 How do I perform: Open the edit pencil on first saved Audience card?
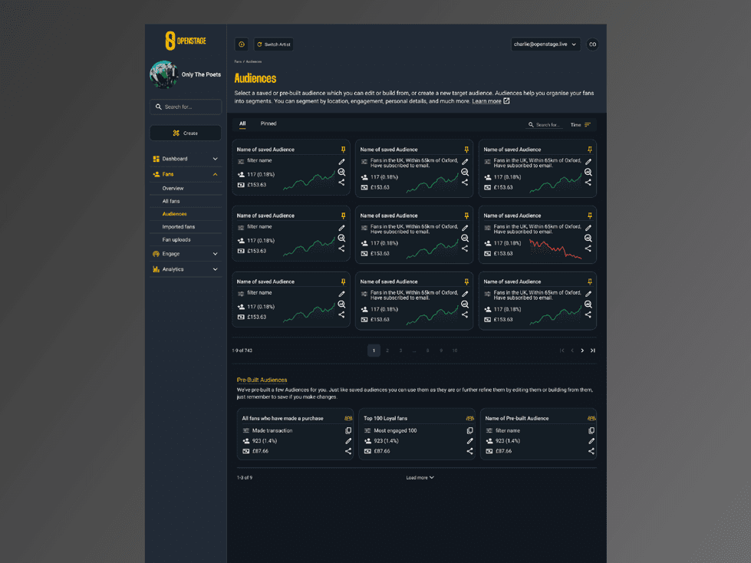coord(341,162)
